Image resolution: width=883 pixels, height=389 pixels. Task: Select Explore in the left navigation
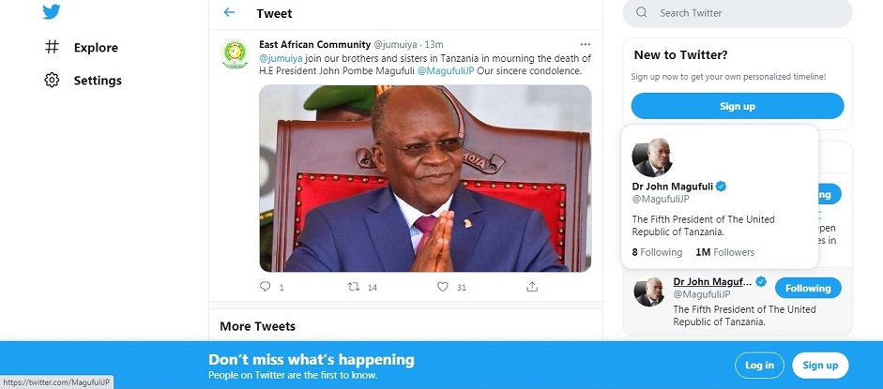coord(96,48)
